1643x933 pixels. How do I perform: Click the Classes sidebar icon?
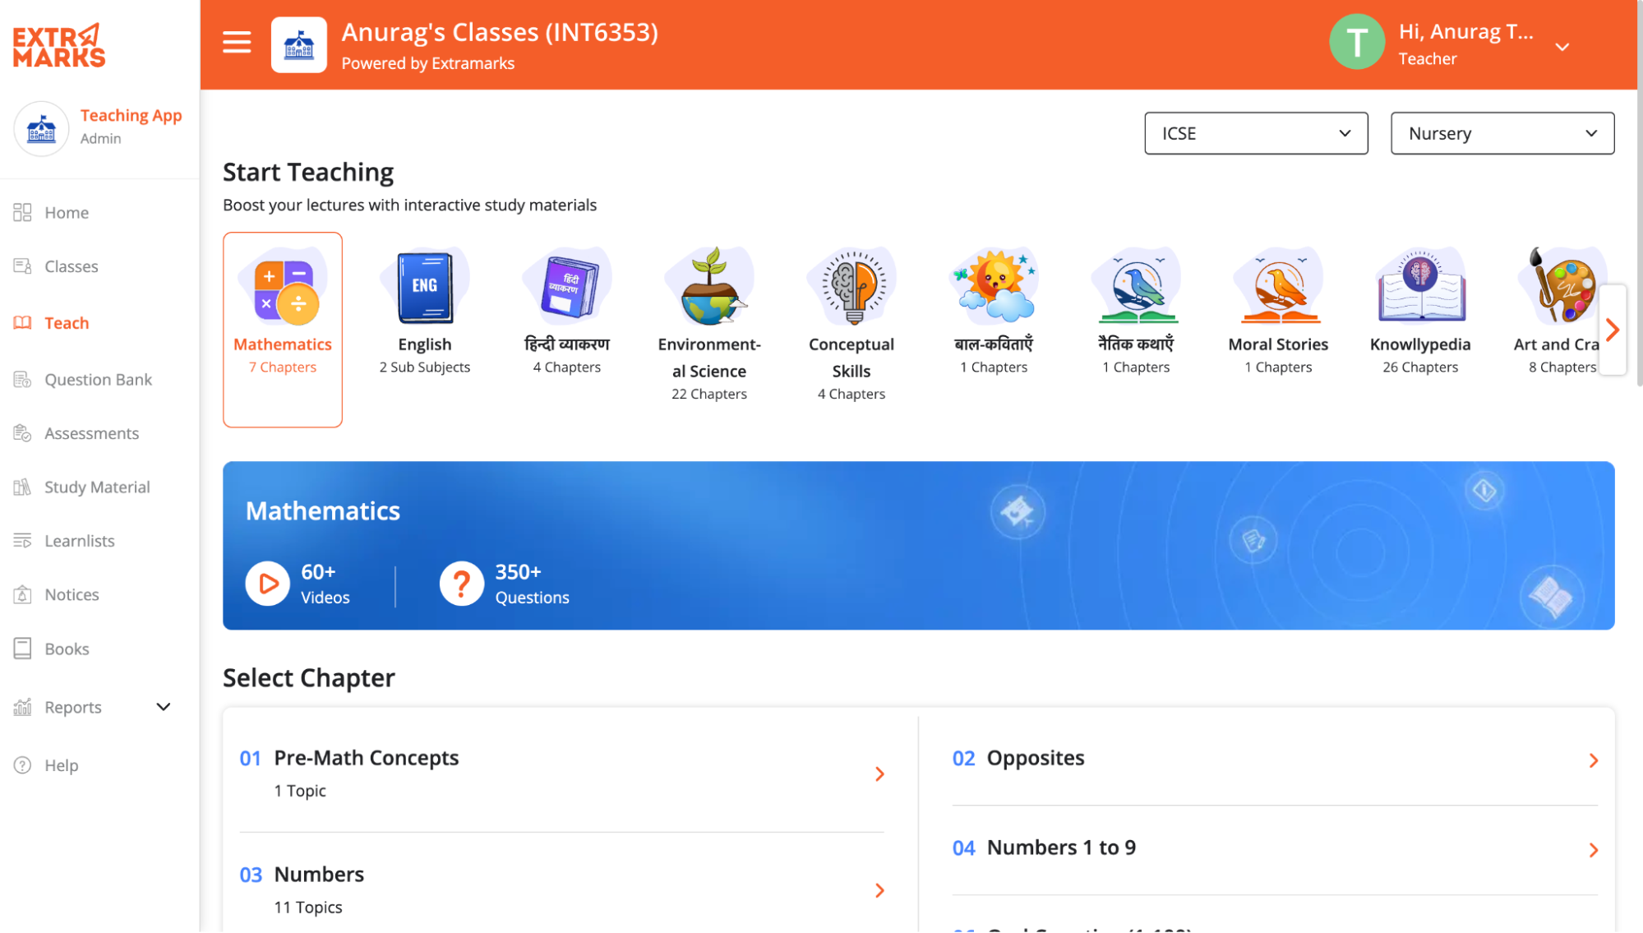(x=22, y=266)
